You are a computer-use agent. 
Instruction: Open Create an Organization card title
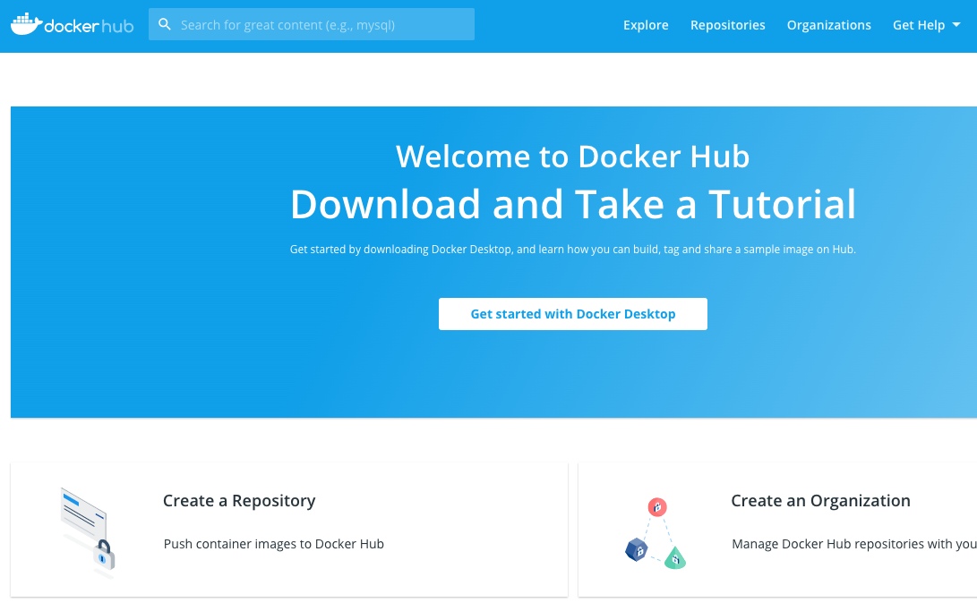tap(820, 501)
